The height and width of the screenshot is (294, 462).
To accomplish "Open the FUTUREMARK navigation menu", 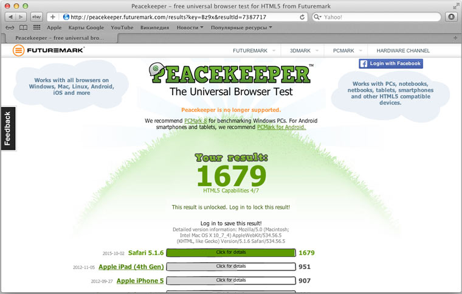I will click(250, 51).
